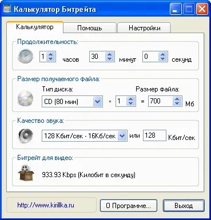
Task: Decrease the seconds (секунд) value
Action: tap(162, 59)
